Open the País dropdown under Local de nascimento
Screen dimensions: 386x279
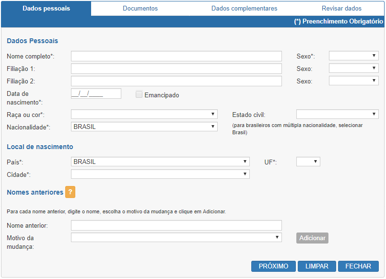[x=160, y=162]
